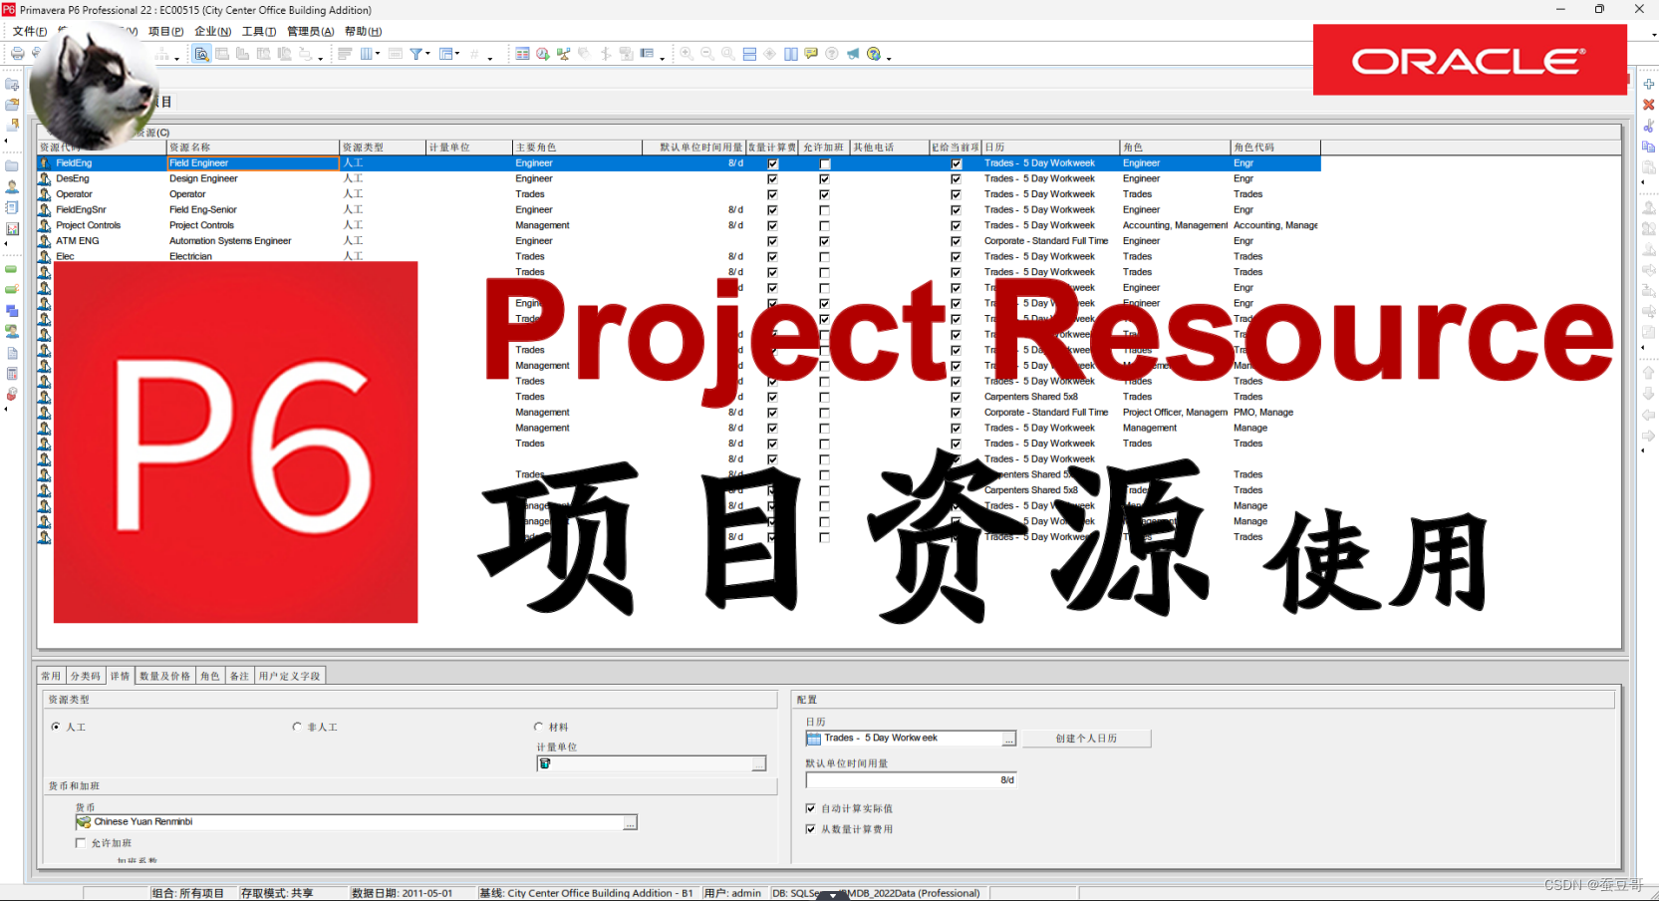Switch to the 常用 tab
The height and width of the screenshot is (901, 1659).
[x=51, y=676]
